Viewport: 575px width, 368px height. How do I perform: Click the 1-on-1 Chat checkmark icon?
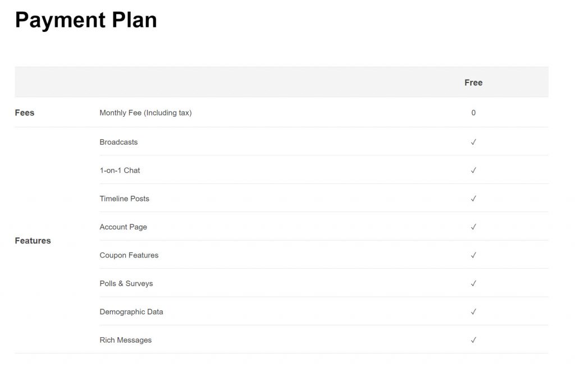click(x=473, y=170)
